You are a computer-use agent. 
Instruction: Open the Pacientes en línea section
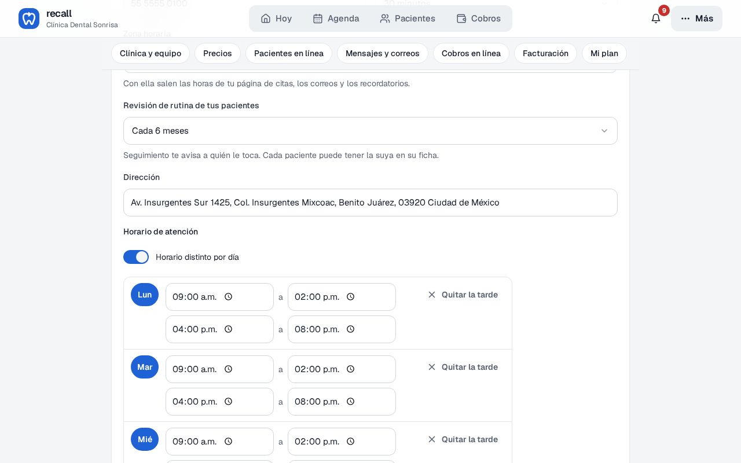[289, 53]
